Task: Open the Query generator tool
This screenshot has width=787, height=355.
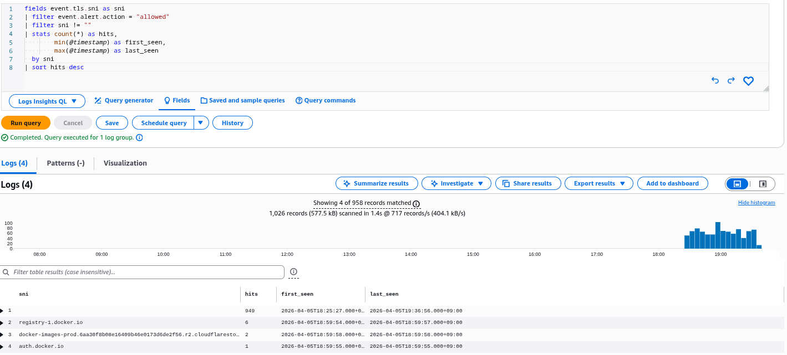Action: tap(124, 101)
